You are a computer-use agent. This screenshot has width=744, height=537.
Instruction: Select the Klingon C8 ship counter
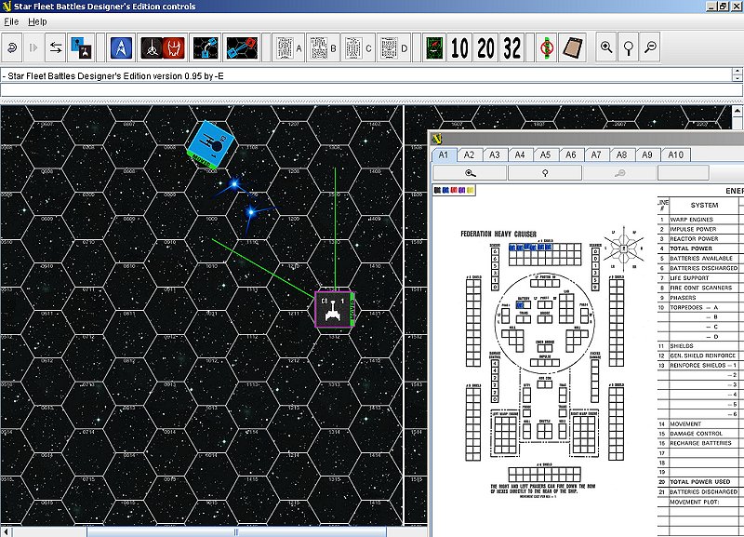pos(335,309)
